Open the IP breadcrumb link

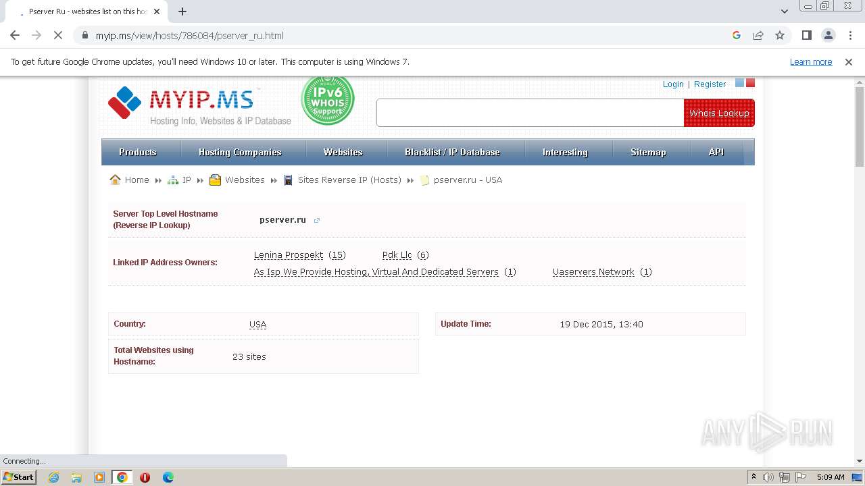[187, 180]
